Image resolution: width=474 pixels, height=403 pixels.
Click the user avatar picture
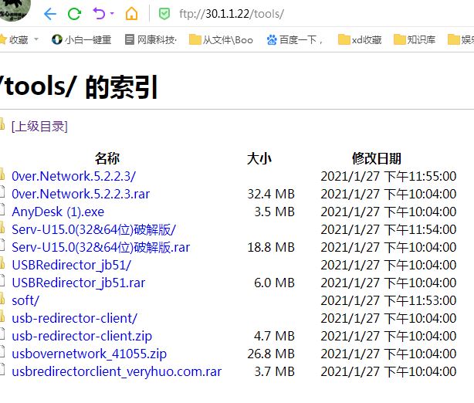(x=14, y=10)
